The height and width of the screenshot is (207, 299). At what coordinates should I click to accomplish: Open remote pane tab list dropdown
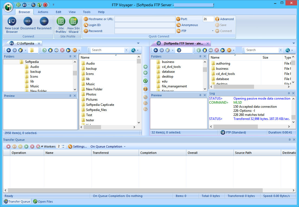(x=294, y=43)
